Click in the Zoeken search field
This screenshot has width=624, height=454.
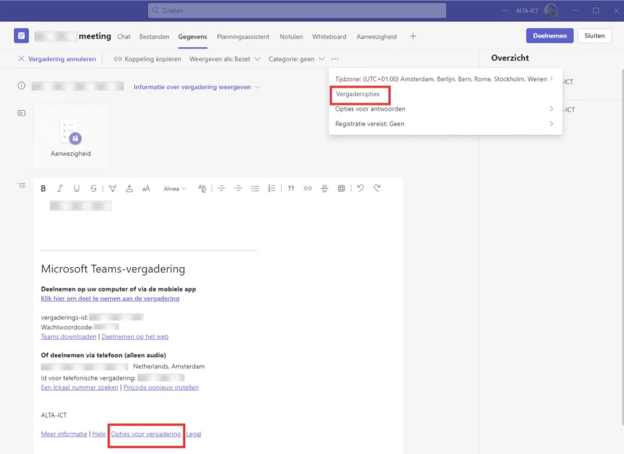pyautogui.click(x=297, y=10)
